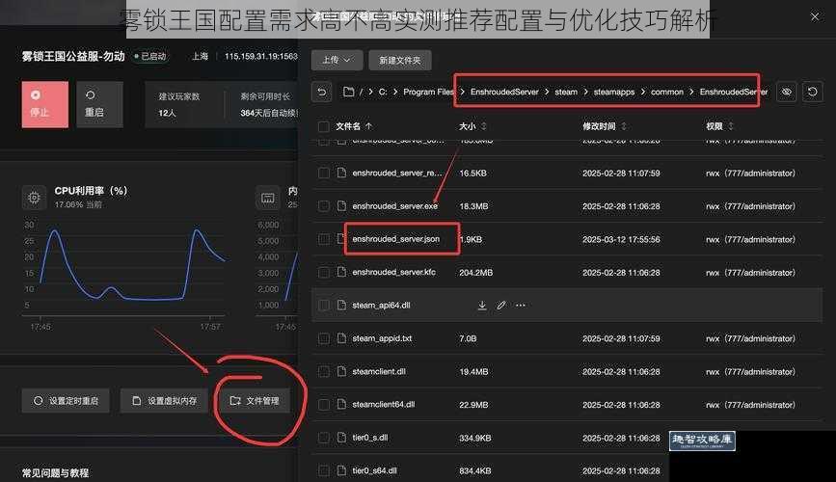Image resolution: width=836 pixels, height=482 pixels.
Task: Check the tier0_s.dll checkbox
Action: [323, 438]
